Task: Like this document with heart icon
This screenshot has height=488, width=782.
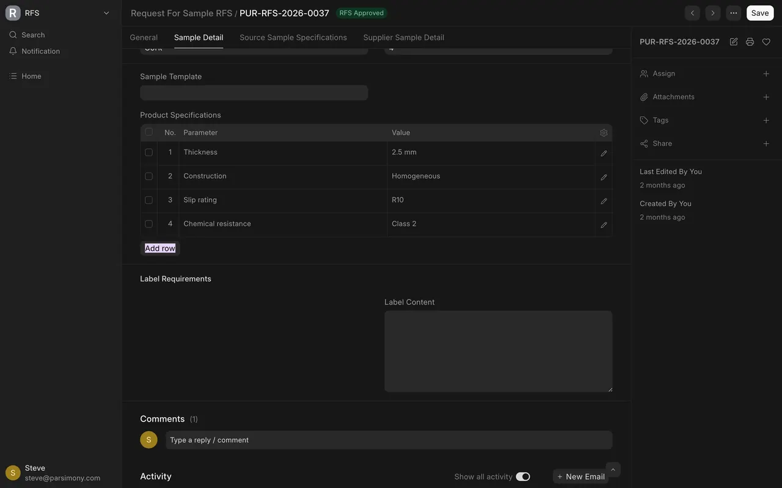Action: tap(766, 41)
